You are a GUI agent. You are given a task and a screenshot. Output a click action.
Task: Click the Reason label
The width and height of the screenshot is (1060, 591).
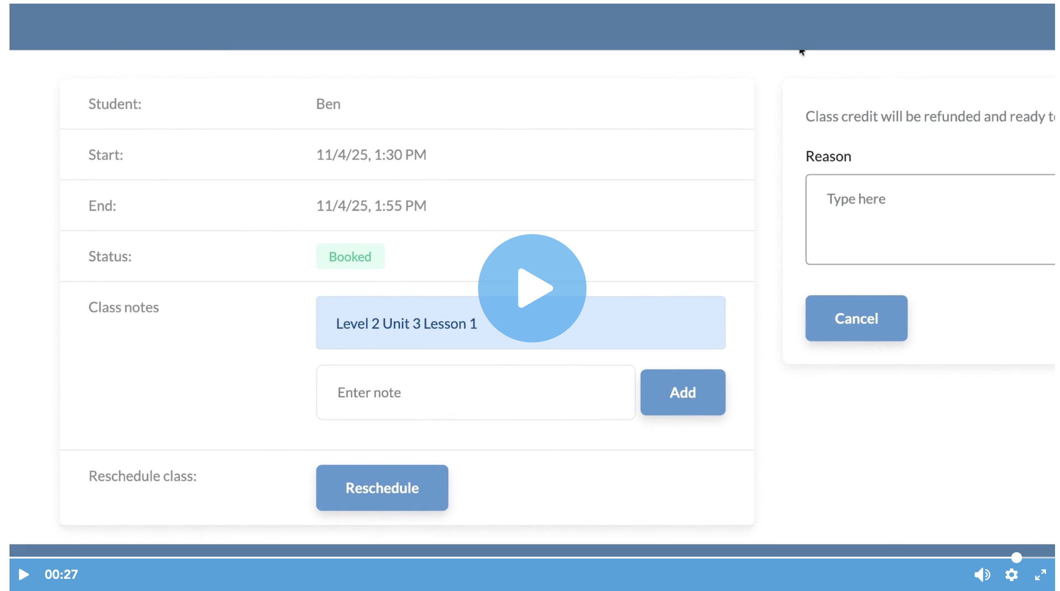click(828, 157)
